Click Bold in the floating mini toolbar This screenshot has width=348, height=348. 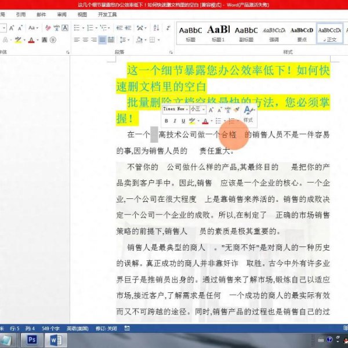click(x=166, y=121)
